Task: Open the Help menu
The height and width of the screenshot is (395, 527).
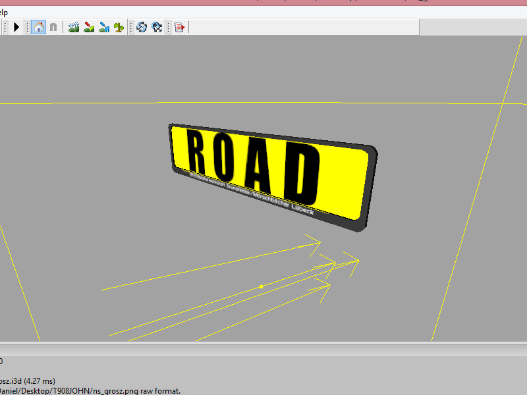Action: (x=3, y=13)
